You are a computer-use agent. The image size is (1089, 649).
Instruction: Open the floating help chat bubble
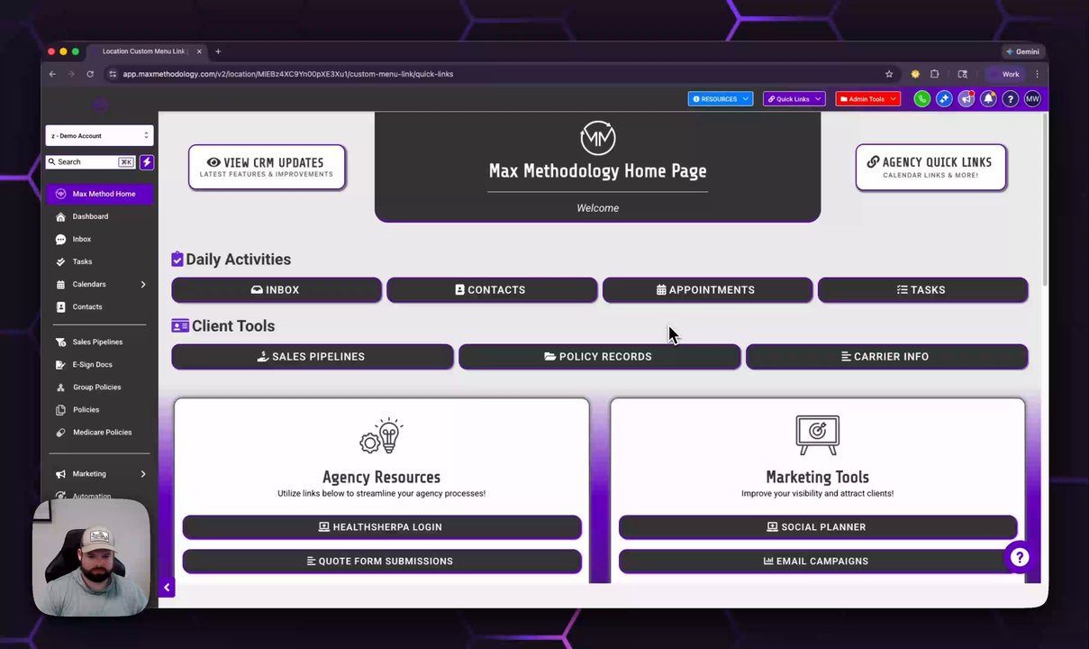(1019, 557)
